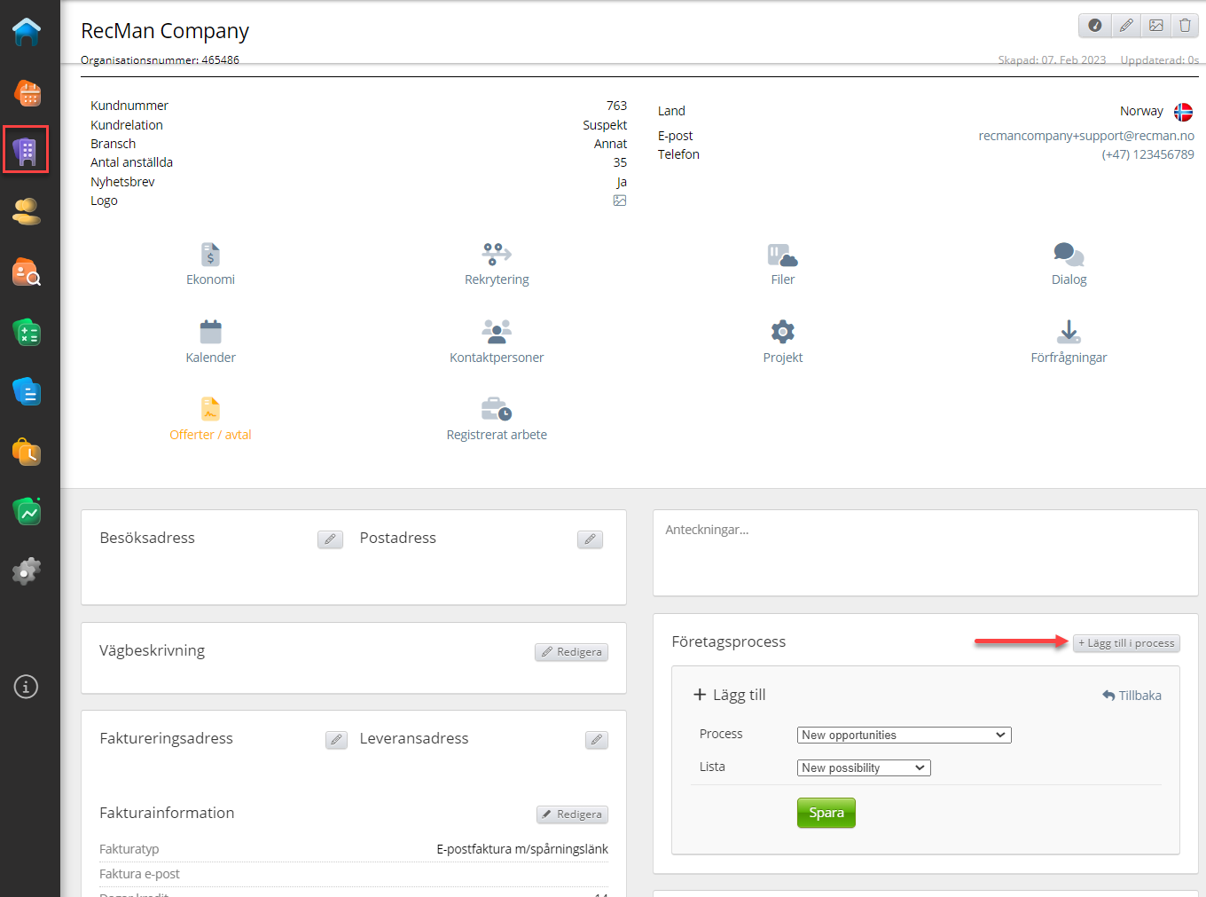
Task: Expand the Lista dropdown
Action: 863,767
